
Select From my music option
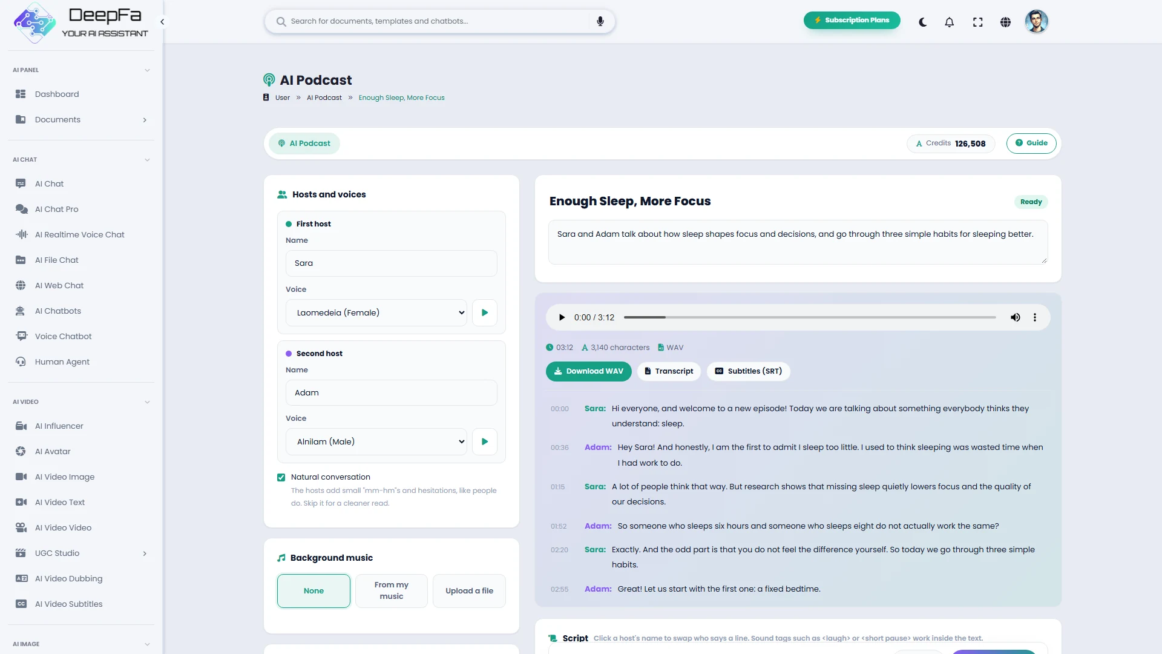coord(392,591)
